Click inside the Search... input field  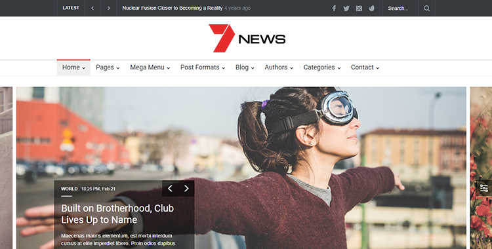(x=400, y=8)
